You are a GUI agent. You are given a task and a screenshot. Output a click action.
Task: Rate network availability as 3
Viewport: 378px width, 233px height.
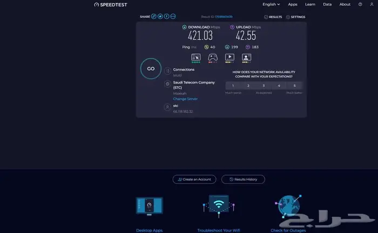pos(264,85)
